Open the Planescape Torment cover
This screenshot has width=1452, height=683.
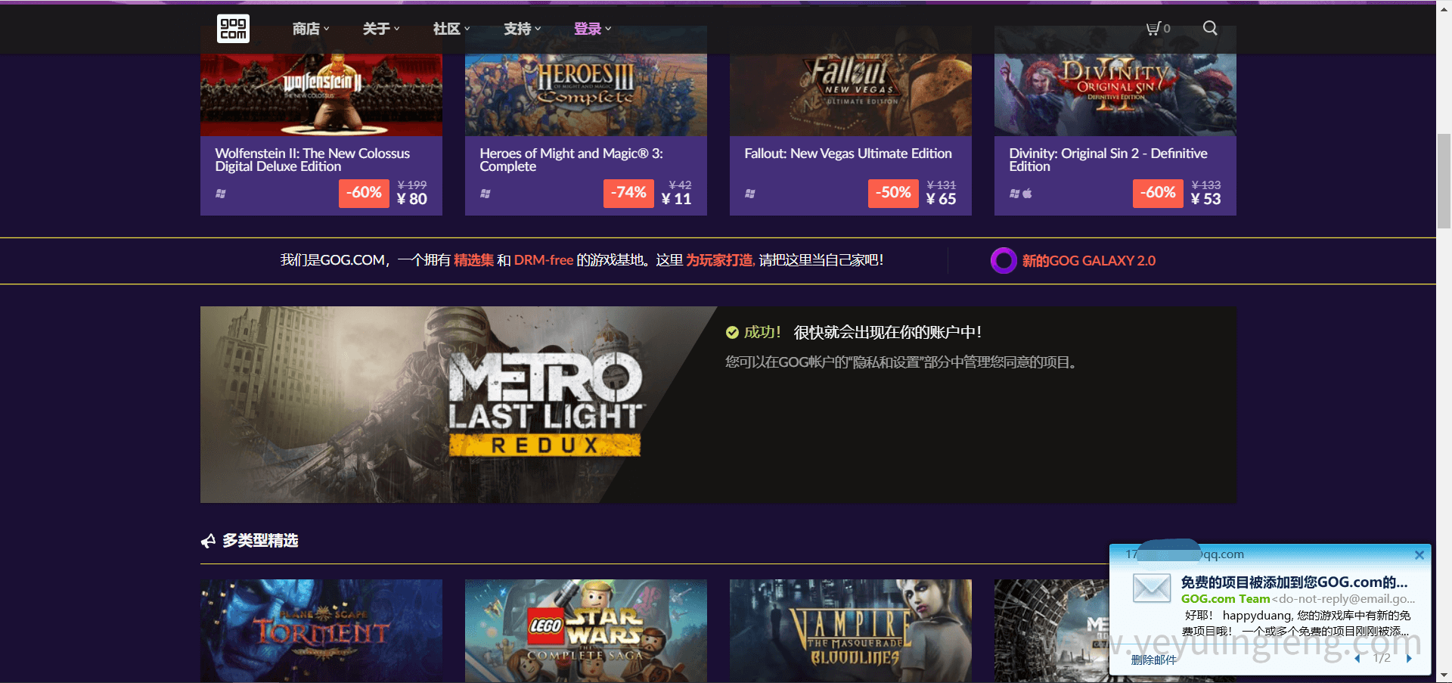[x=321, y=631]
